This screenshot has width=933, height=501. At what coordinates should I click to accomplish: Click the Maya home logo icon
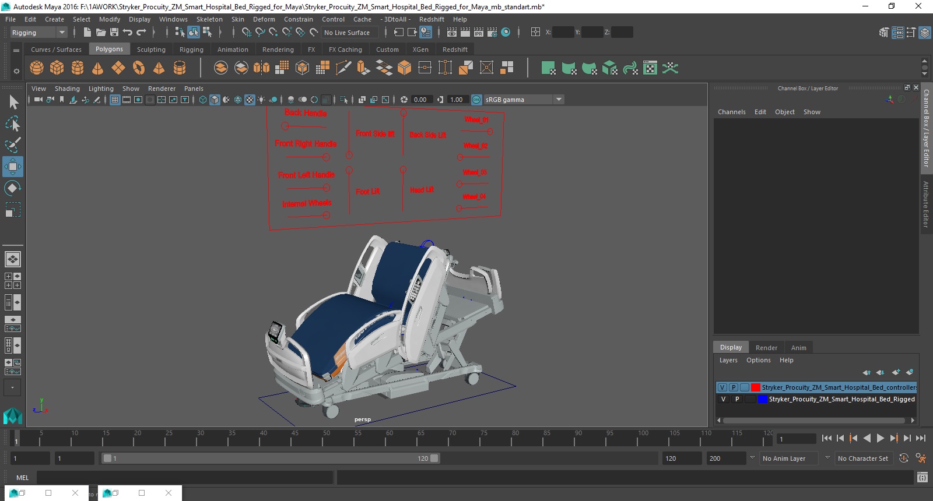[x=13, y=415]
